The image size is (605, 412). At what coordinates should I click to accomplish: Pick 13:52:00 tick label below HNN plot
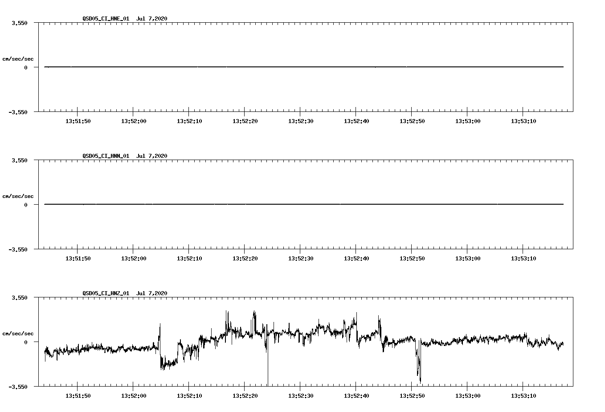point(134,258)
